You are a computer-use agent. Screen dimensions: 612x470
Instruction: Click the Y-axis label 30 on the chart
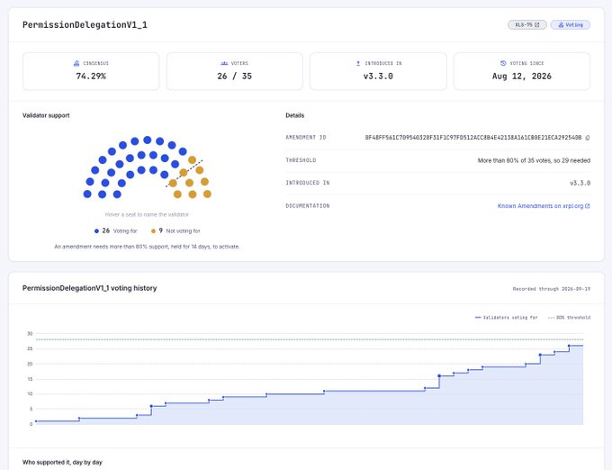(30, 334)
